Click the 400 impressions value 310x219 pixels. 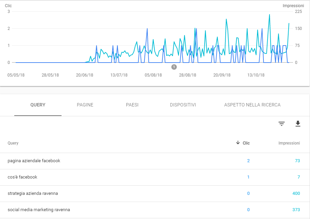296,193
